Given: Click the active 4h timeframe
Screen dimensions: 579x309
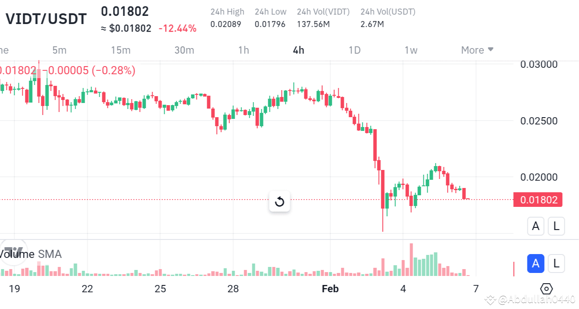Looking at the screenshot, I should [x=298, y=50].
